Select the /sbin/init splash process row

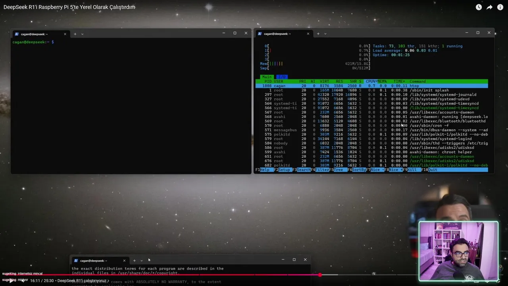pyautogui.click(x=371, y=90)
